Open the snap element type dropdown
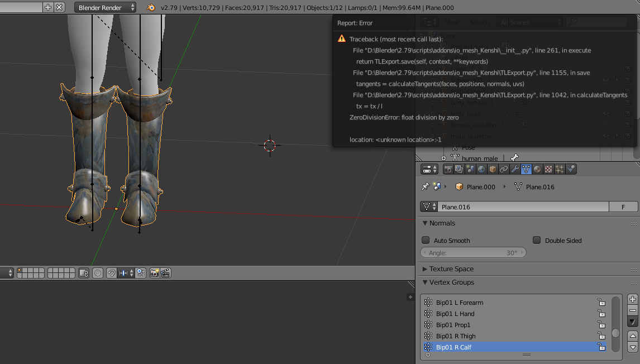 [126, 273]
